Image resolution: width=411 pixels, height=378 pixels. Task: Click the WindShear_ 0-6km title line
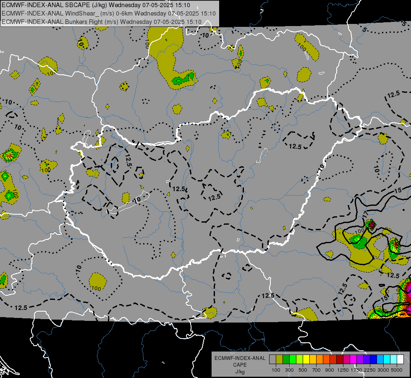pos(108,13)
